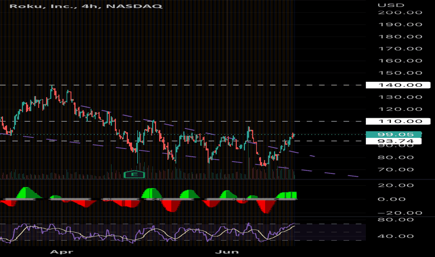The height and width of the screenshot is (257, 435).
Task: Click the 80.00 RSI axis value
Action: point(396,220)
